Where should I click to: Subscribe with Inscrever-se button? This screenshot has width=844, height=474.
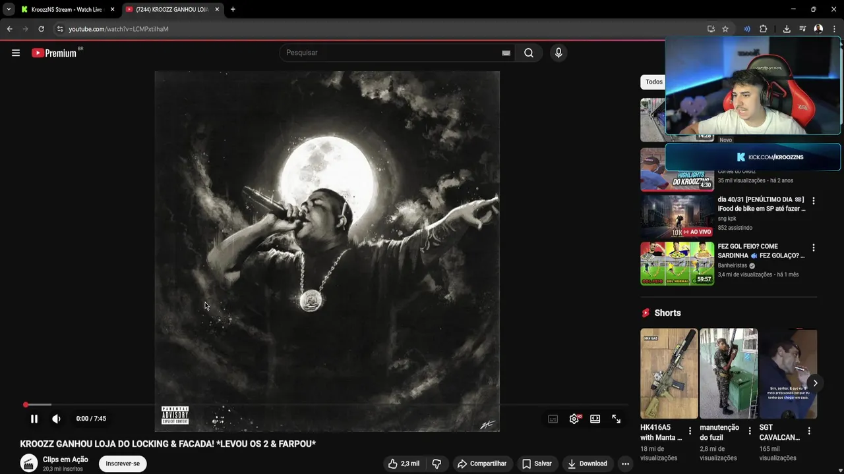pyautogui.click(x=123, y=463)
